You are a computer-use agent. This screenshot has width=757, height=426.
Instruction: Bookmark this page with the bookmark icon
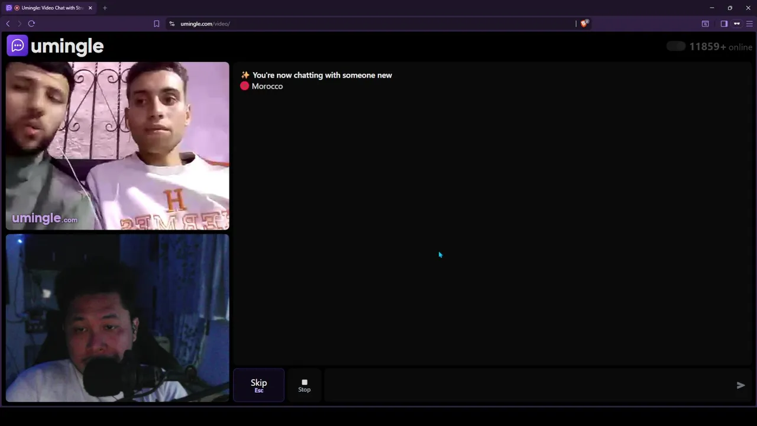pos(156,24)
